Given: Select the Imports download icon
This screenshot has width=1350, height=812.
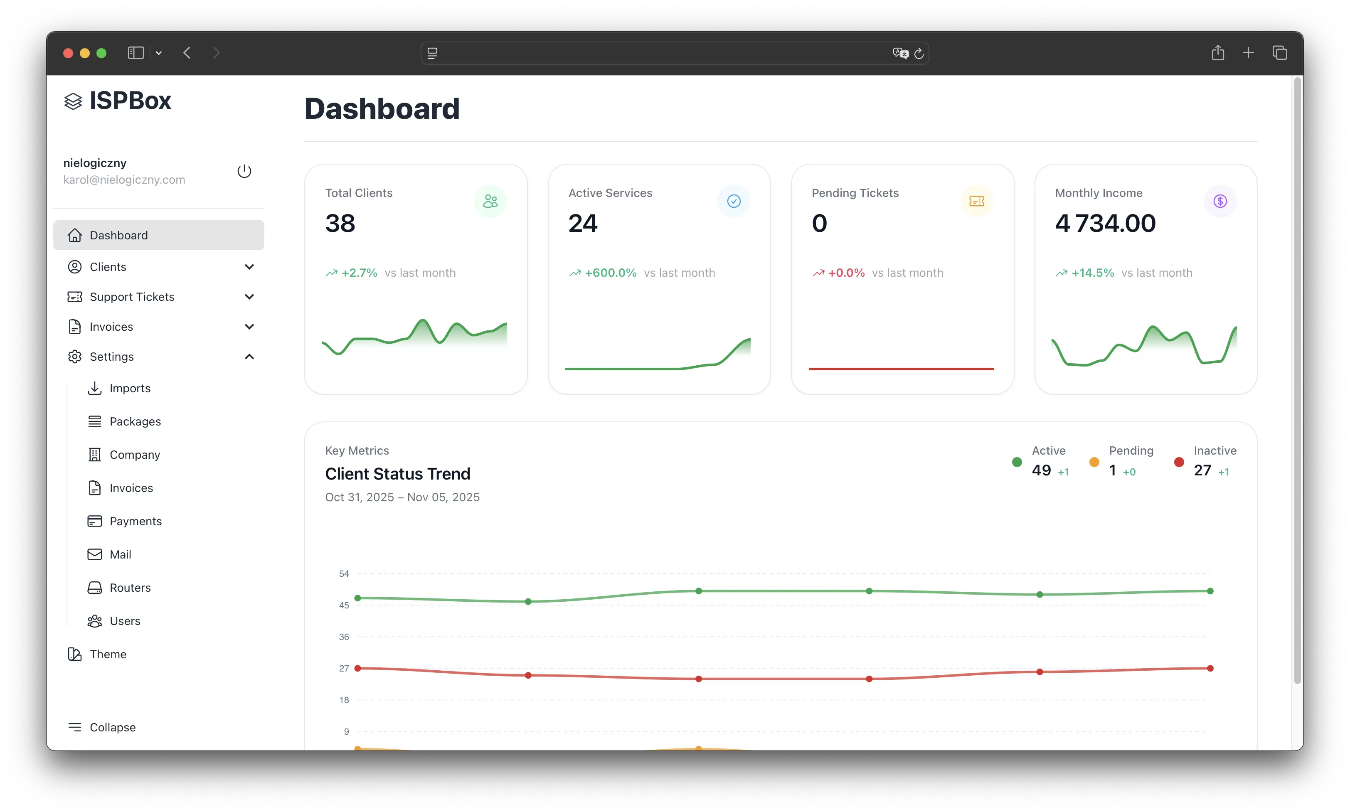Looking at the screenshot, I should click(x=95, y=388).
